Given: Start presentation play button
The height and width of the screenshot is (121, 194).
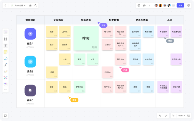Looking at the screenshot, I should coord(139,6).
